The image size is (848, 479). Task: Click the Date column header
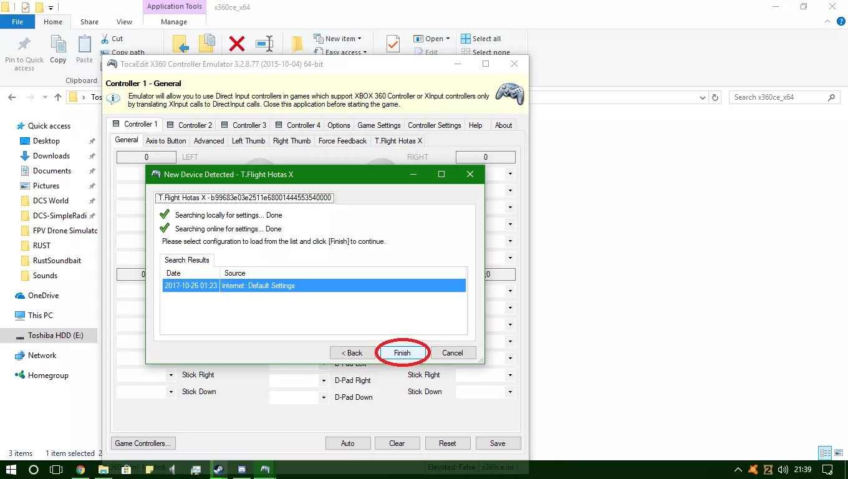click(x=191, y=273)
